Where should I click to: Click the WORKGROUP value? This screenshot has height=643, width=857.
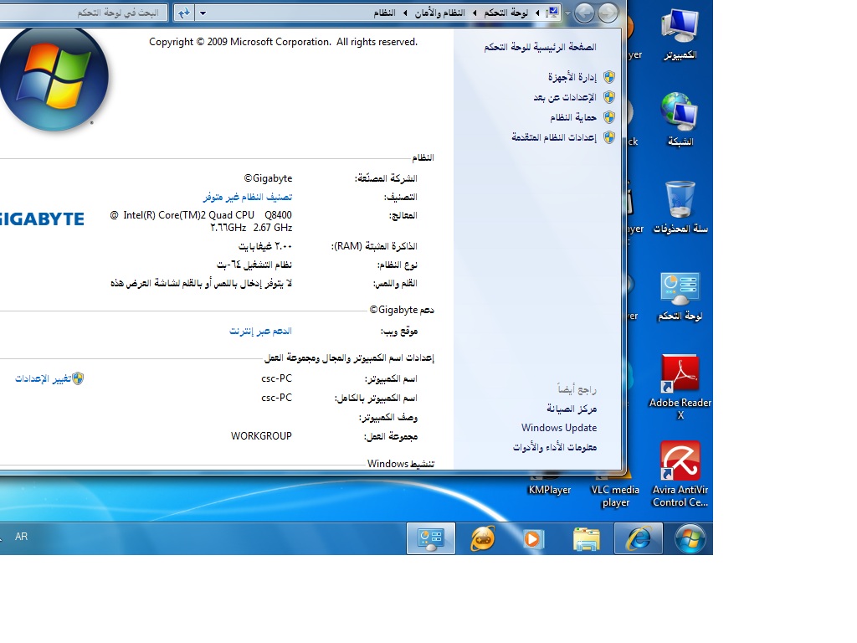261,435
